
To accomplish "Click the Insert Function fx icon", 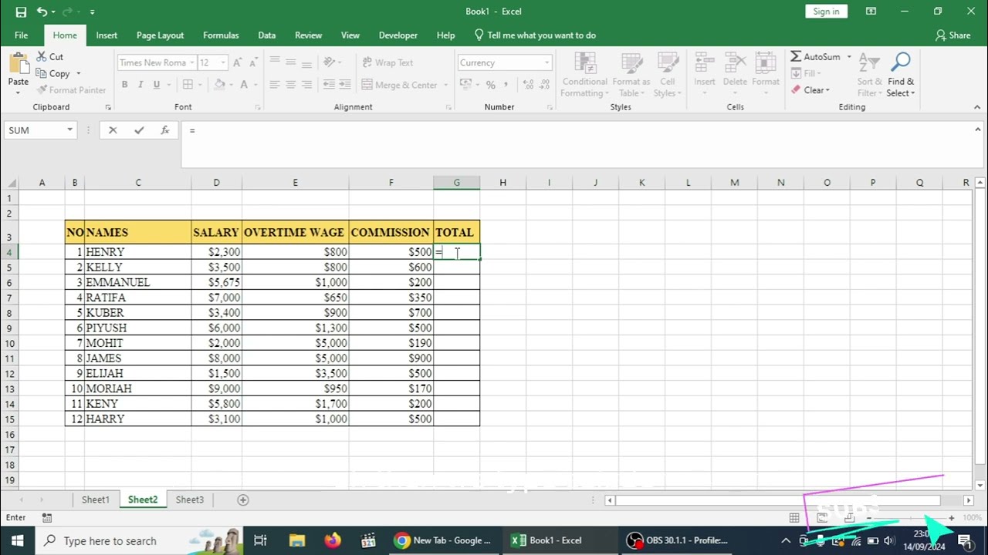I will click(x=164, y=130).
